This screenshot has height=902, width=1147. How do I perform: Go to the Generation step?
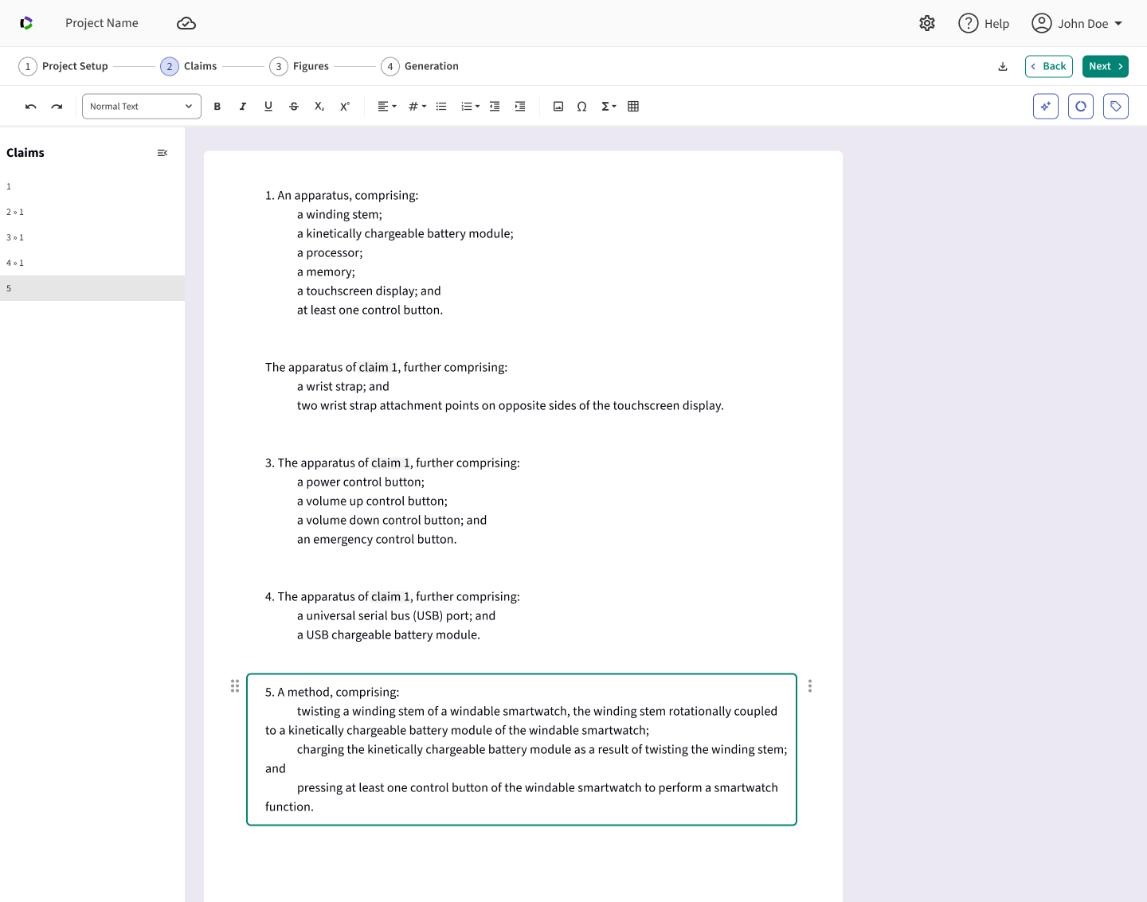point(420,67)
